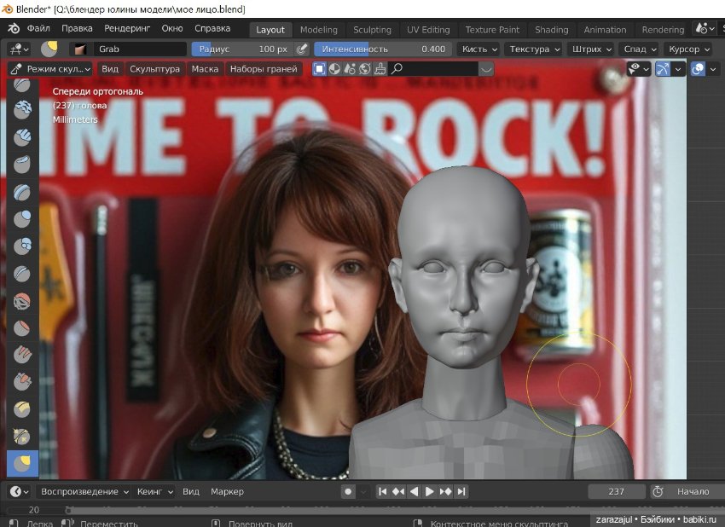Image resolution: width=725 pixels, height=527 pixels.
Task: Open the Наборы граней menu
Action: point(263,69)
